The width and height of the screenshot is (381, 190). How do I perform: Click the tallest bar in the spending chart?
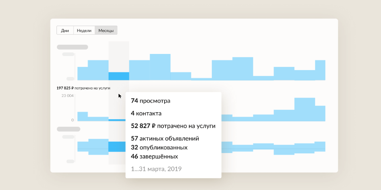305,109
